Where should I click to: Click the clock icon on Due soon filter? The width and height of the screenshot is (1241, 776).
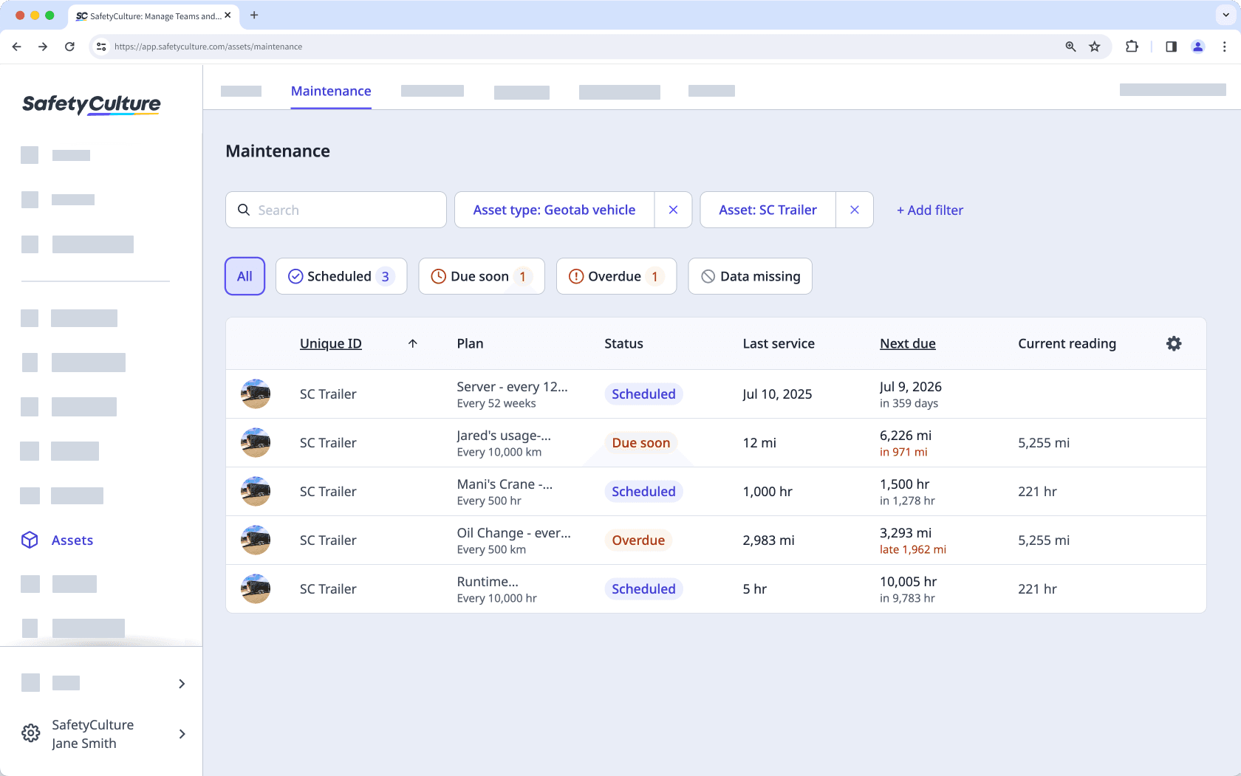point(438,275)
